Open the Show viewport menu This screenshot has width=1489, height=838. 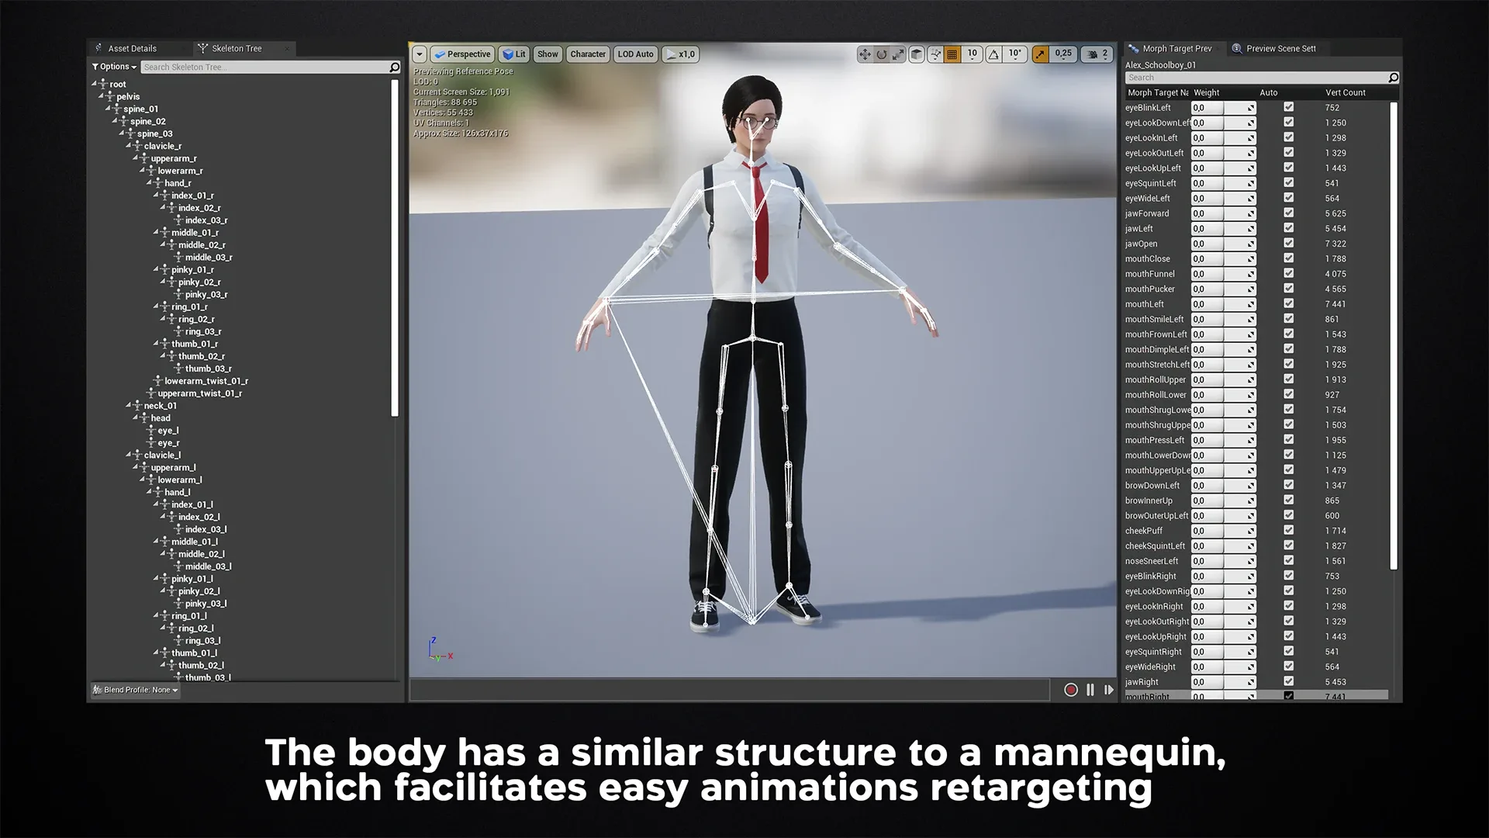548,54
